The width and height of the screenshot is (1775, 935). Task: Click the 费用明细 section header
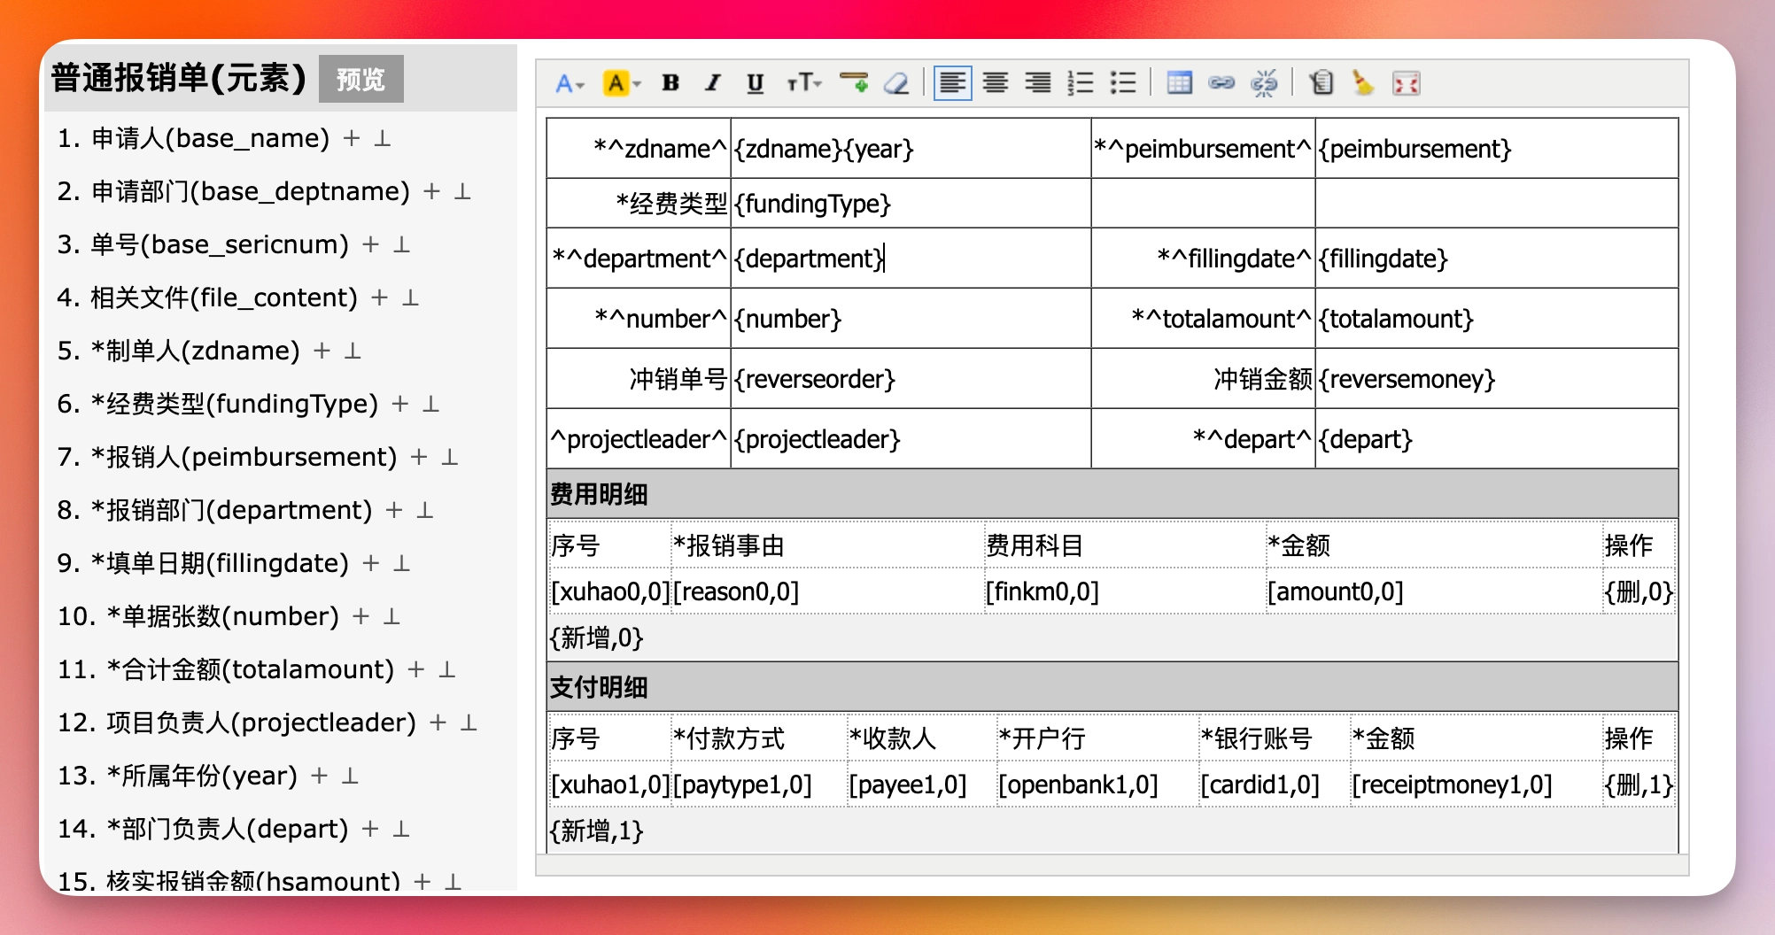(x=1112, y=494)
